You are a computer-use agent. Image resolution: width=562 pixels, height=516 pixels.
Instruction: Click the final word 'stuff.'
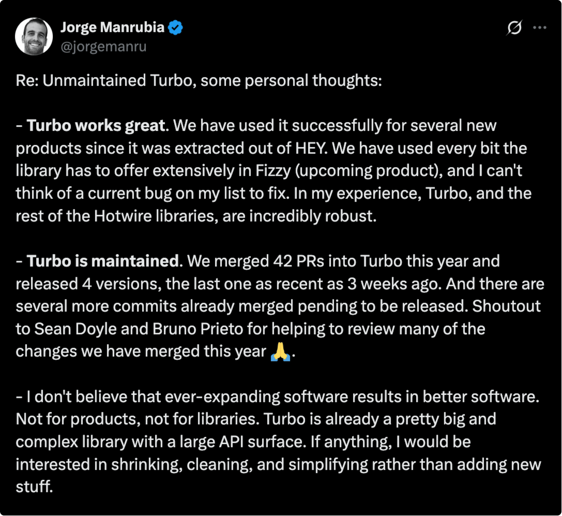(34, 487)
